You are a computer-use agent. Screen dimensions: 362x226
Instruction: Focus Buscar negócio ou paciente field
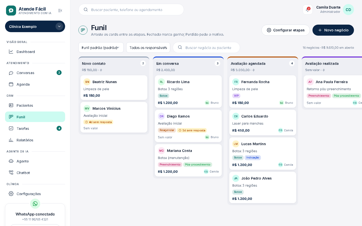click(206, 47)
